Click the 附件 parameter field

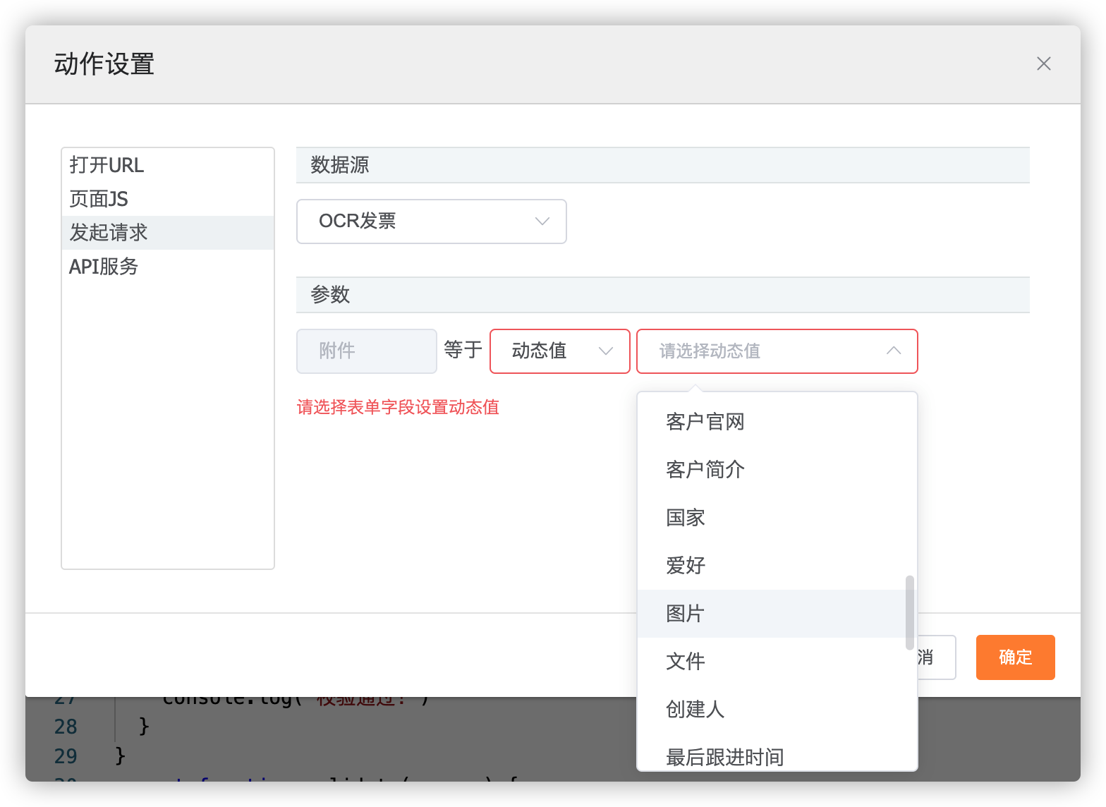coord(366,351)
